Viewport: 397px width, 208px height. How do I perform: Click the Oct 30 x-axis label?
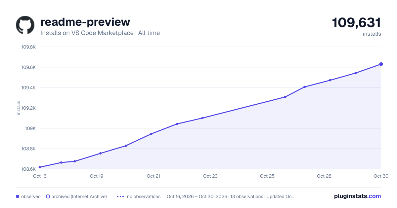(x=380, y=176)
